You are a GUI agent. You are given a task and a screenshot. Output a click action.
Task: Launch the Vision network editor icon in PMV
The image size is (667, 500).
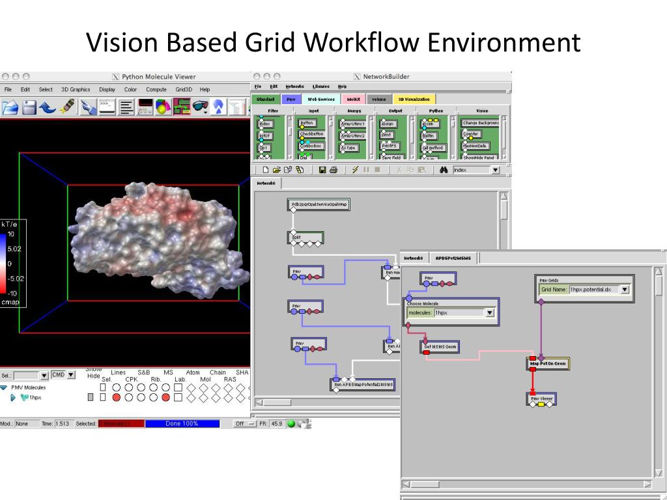click(x=182, y=107)
